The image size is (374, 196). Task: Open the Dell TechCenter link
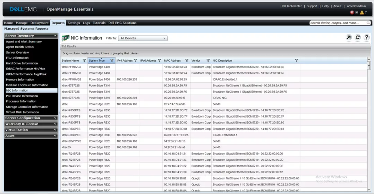pyautogui.click(x=291, y=6)
